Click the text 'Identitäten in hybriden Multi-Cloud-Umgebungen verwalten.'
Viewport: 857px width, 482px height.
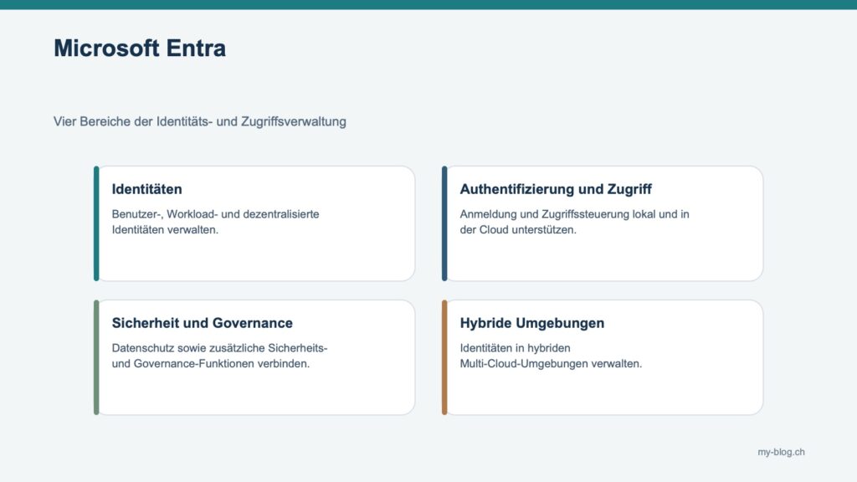tap(551, 356)
